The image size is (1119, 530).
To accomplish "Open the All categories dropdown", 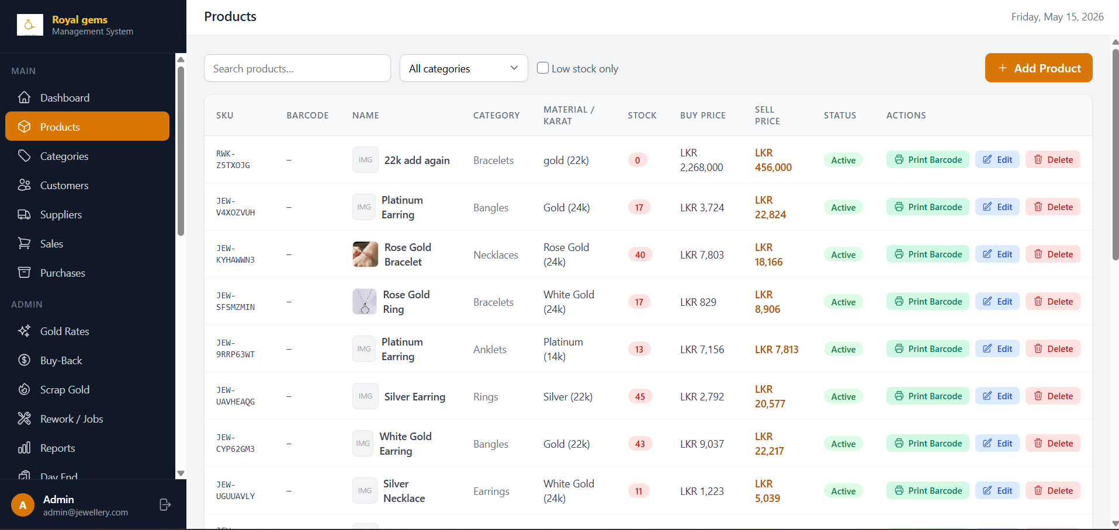I will pos(464,68).
